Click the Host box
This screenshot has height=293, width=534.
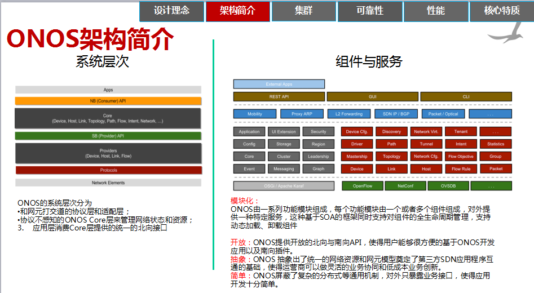pyautogui.click(x=426, y=169)
